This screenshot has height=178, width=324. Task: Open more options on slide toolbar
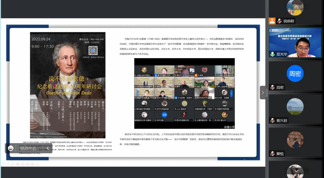[37, 164]
